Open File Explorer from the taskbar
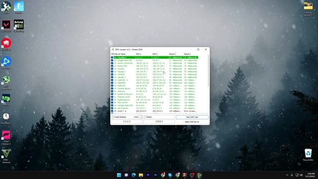 tap(141, 175)
